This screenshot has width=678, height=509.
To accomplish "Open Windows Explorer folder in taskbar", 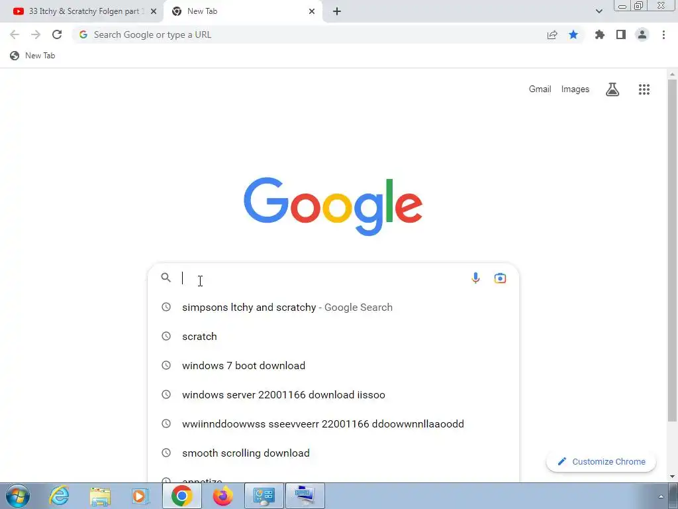I will click(101, 496).
